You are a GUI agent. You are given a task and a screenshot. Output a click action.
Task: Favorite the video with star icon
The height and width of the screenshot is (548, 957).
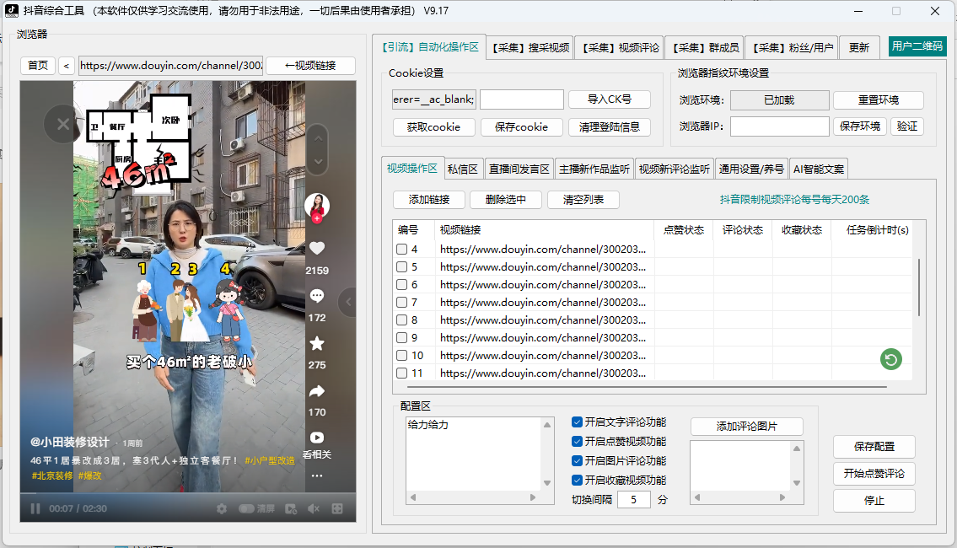317,341
